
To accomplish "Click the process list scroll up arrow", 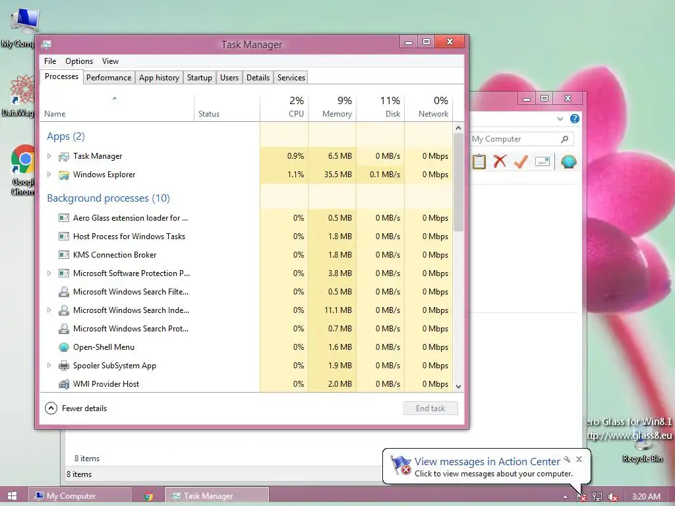I will [458, 128].
